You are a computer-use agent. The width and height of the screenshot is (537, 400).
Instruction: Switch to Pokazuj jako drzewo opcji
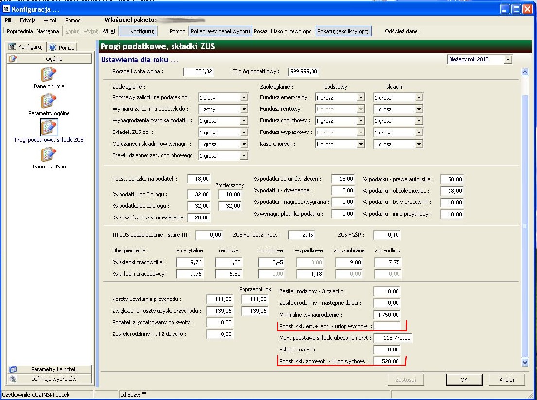(284, 31)
